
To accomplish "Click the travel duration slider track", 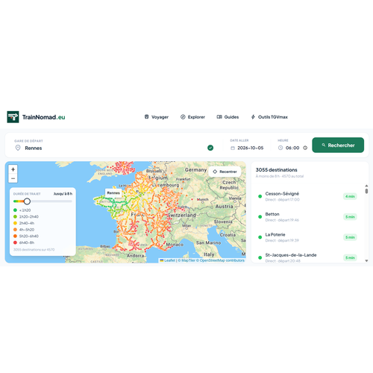I will pyautogui.click(x=43, y=201).
